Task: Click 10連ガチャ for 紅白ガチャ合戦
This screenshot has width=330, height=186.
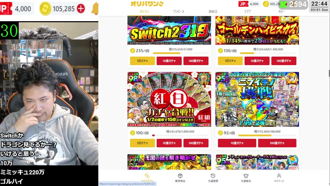Action: (x=169, y=143)
